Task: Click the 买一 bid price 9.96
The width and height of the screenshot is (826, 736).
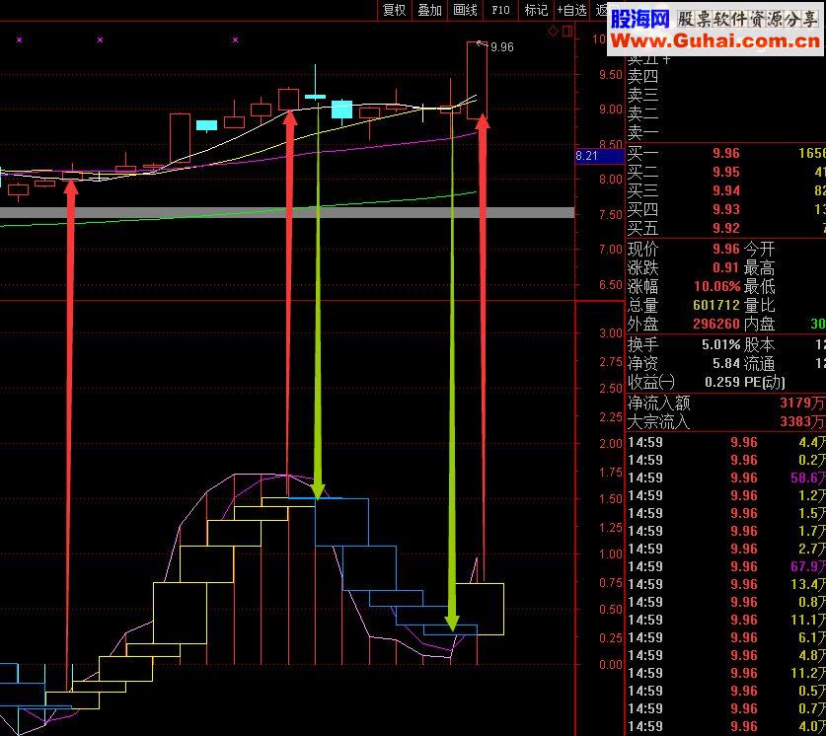Action: 726,153
